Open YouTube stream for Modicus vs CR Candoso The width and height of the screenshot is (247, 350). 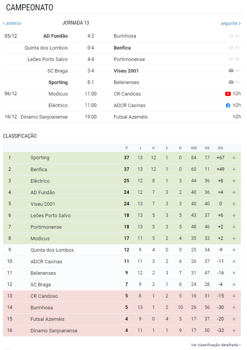point(228,94)
